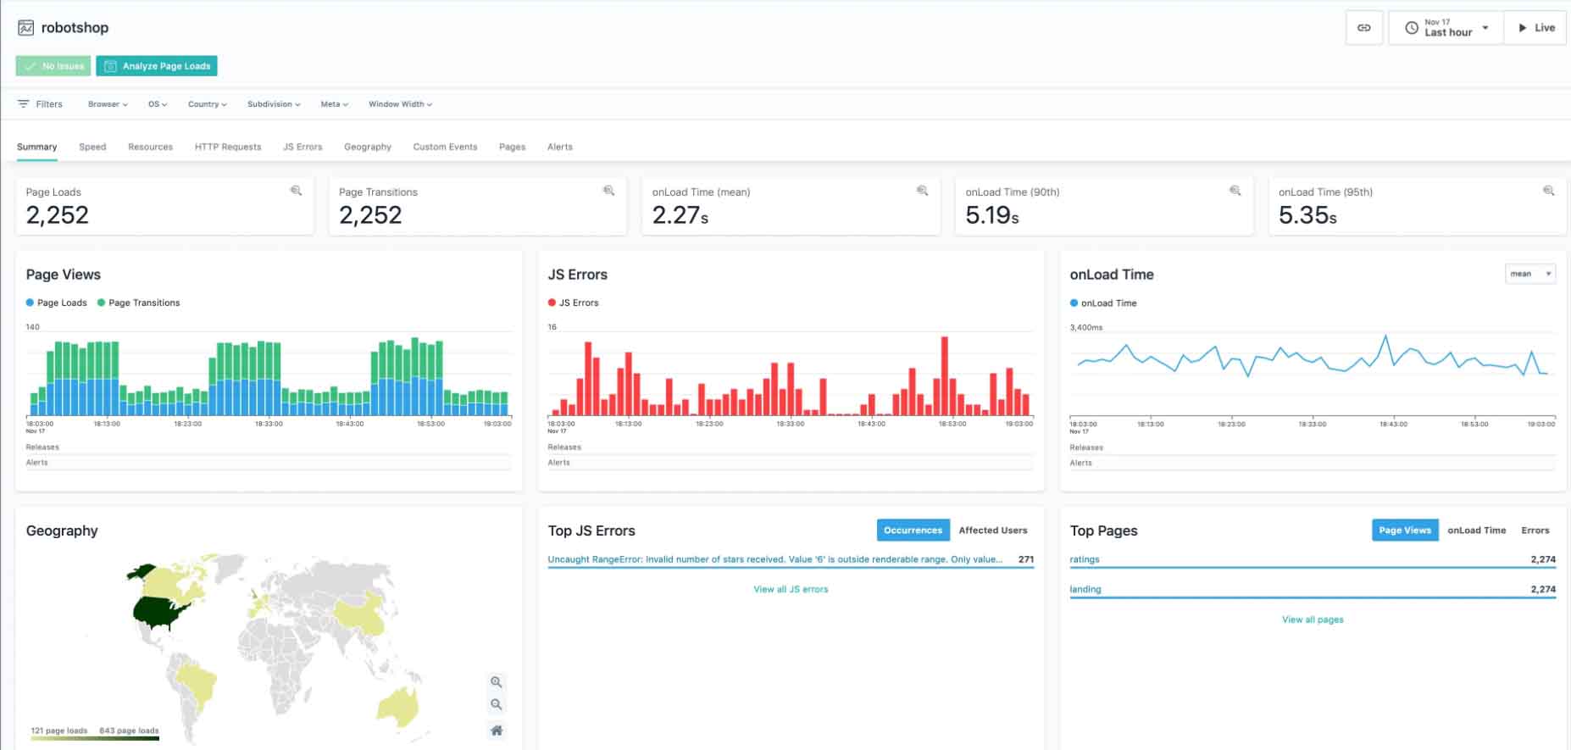The image size is (1571, 750).
Task: Sort Top Pages by onLoad Time
Action: (x=1476, y=531)
